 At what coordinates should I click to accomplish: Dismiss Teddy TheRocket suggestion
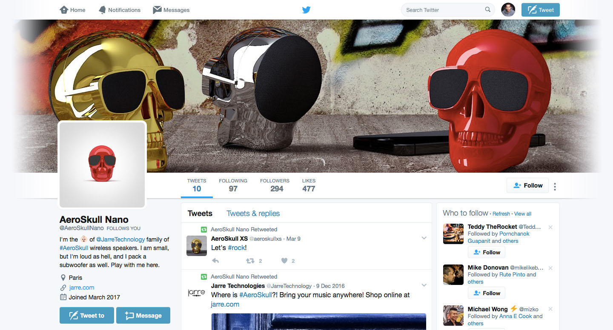tap(550, 227)
